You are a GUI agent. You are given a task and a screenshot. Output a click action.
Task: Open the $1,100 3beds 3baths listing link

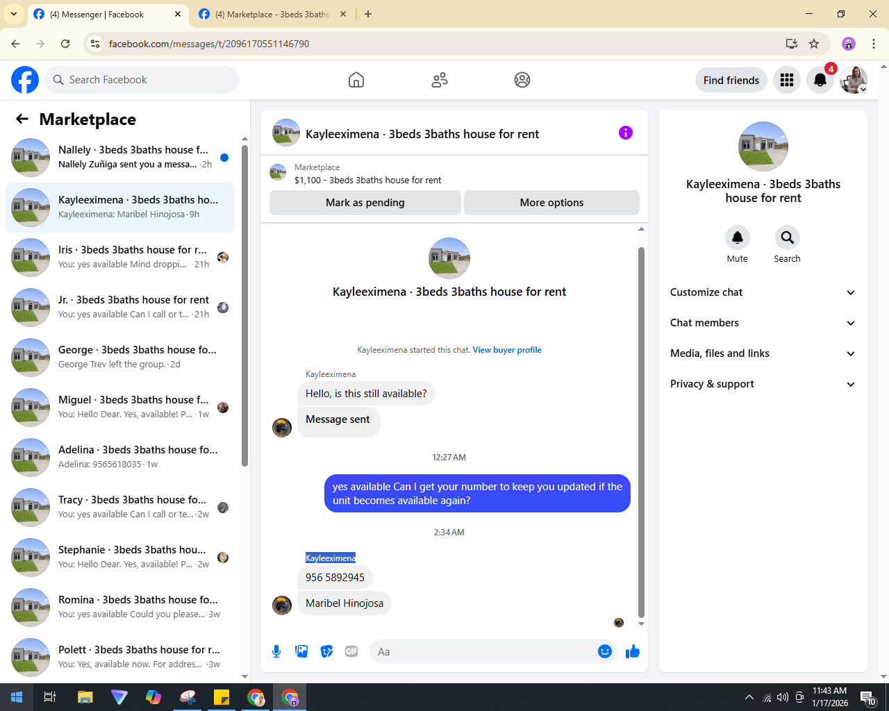click(x=368, y=180)
